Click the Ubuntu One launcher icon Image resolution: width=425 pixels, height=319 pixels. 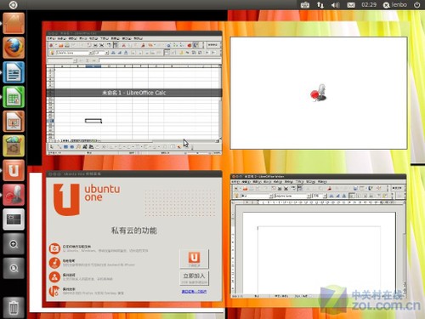14,170
